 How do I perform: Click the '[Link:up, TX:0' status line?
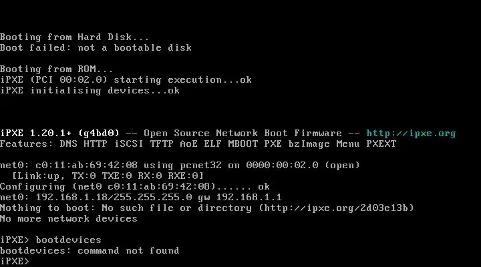click(x=108, y=176)
